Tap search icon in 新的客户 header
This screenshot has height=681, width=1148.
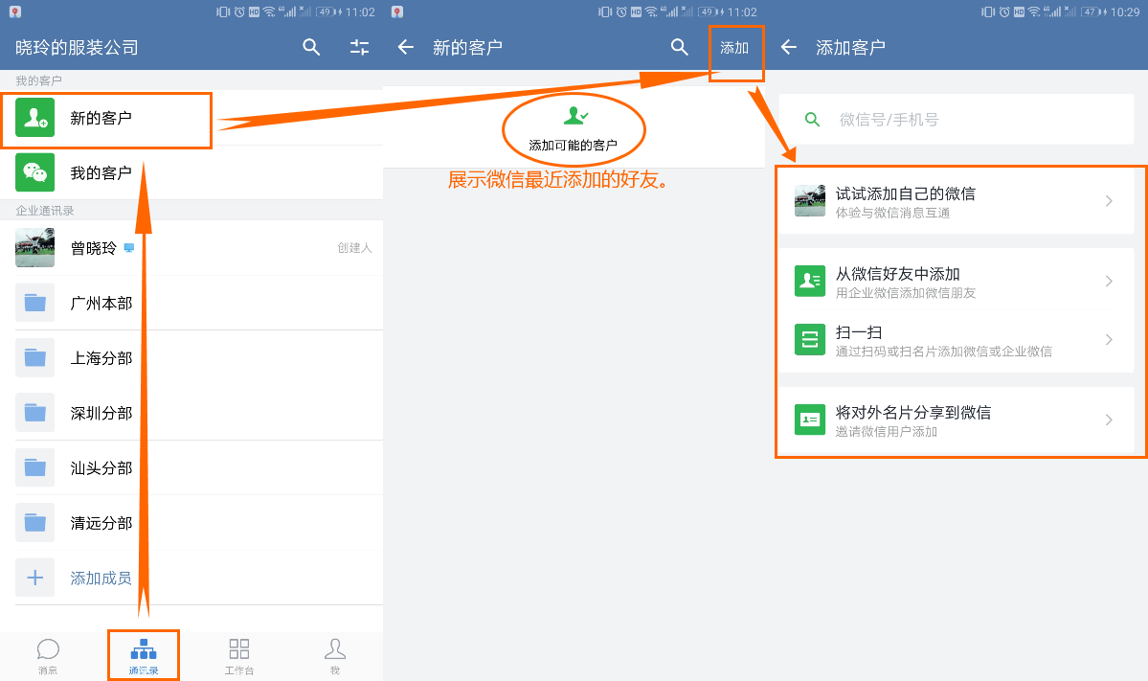pyautogui.click(x=680, y=48)
